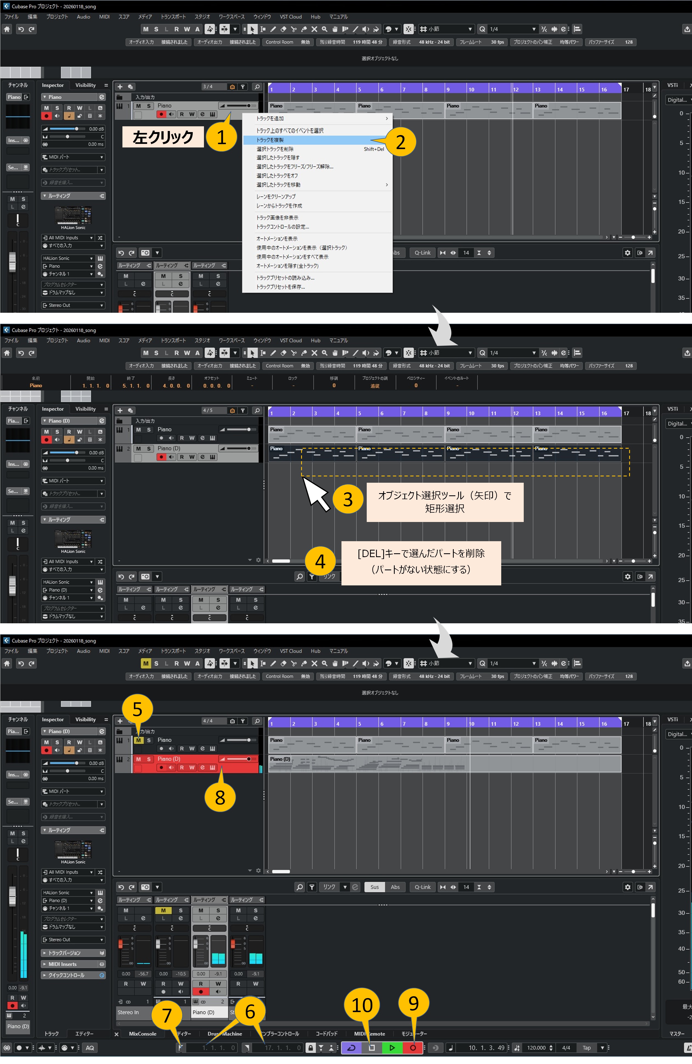The image size is (692, 1064).
Task: Activate the Zoom magnifier tool
Action: (324, 29)
